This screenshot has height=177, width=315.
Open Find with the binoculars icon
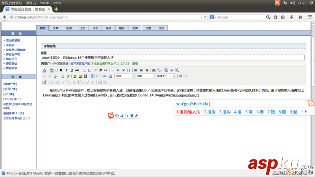(154, 70)
